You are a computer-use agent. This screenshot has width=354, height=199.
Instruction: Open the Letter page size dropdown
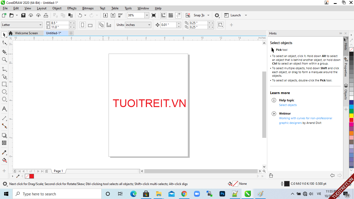[40, 25]
